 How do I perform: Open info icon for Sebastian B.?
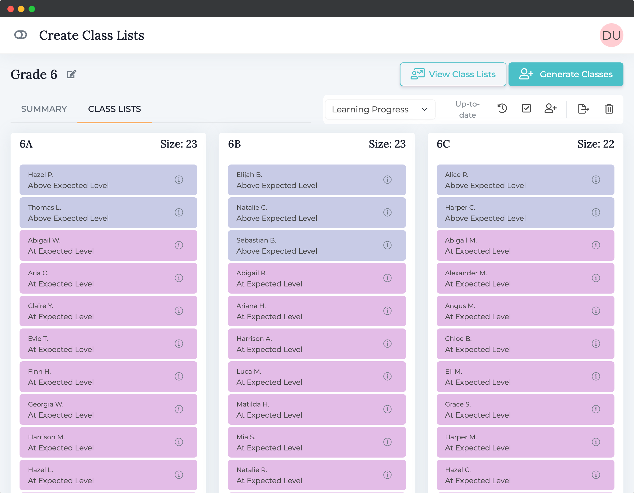(387, 245)
